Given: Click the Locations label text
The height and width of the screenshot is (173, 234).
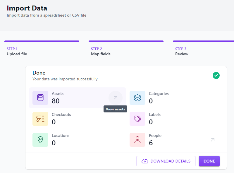Looking at the screenshot, I should [61, 135].
